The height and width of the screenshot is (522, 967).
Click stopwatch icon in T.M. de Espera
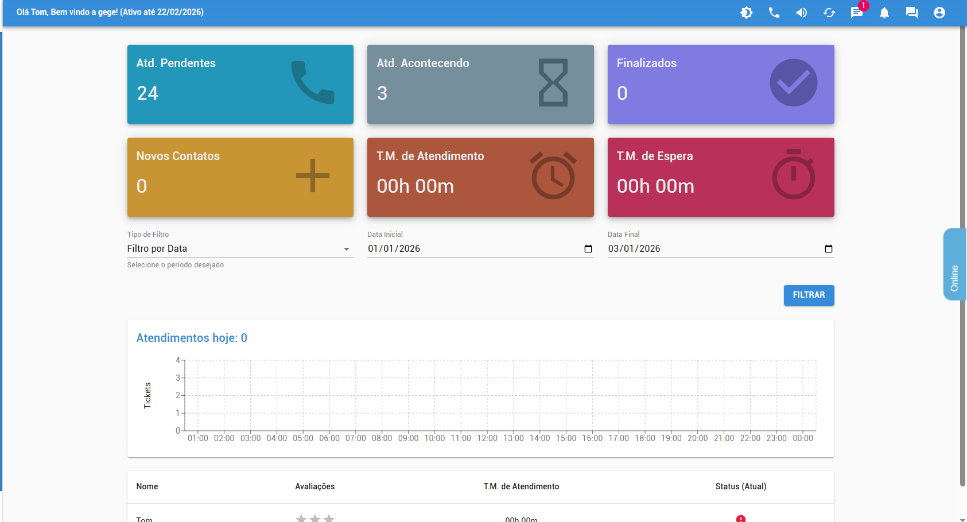[x=793, y=174]
